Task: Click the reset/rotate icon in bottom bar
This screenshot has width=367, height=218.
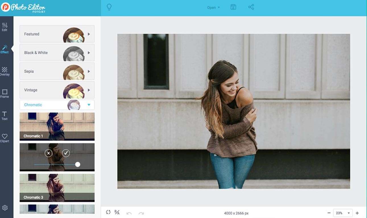Action: [108, 212]
